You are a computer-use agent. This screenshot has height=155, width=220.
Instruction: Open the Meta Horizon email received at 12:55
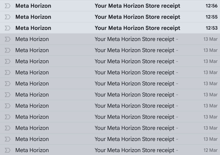coord(137,17)
